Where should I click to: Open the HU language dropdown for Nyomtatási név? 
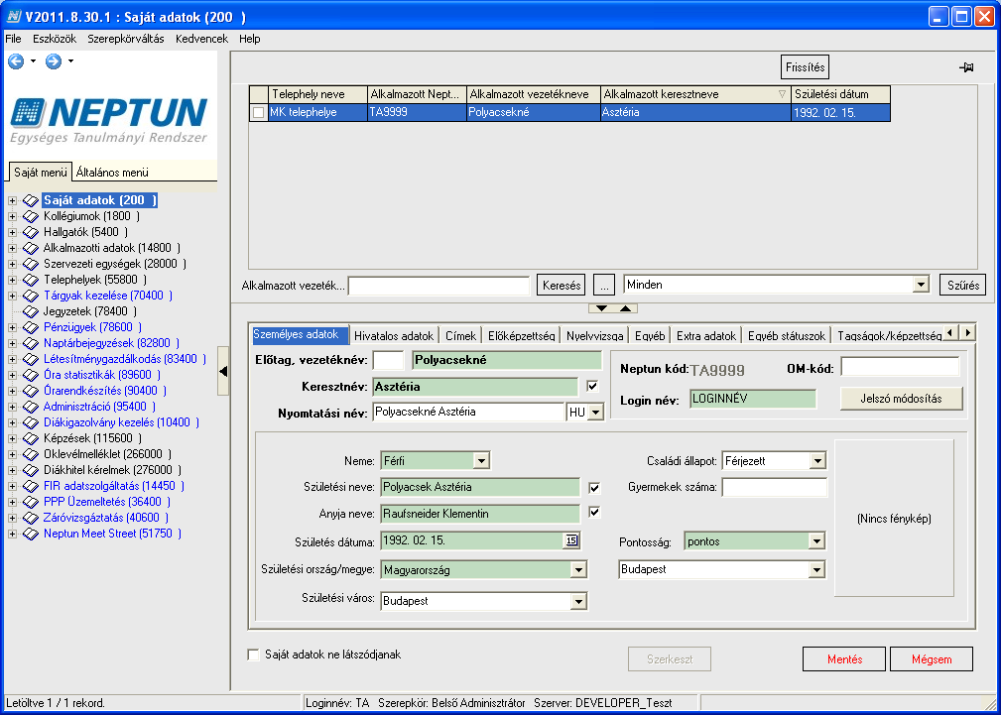point(595,413)
